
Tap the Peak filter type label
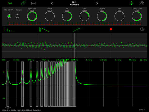[10, 3]
